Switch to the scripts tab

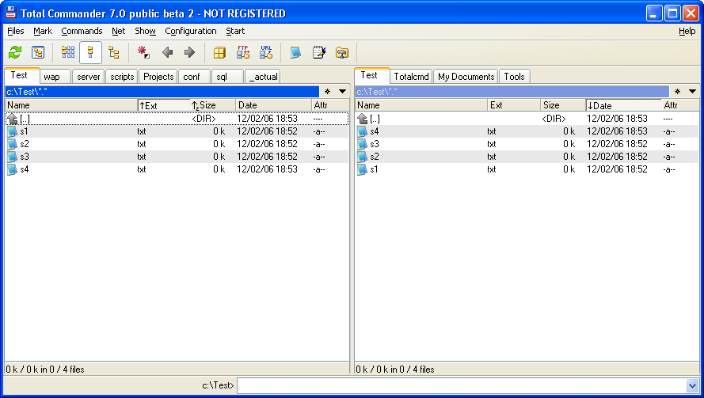(122, 77)
